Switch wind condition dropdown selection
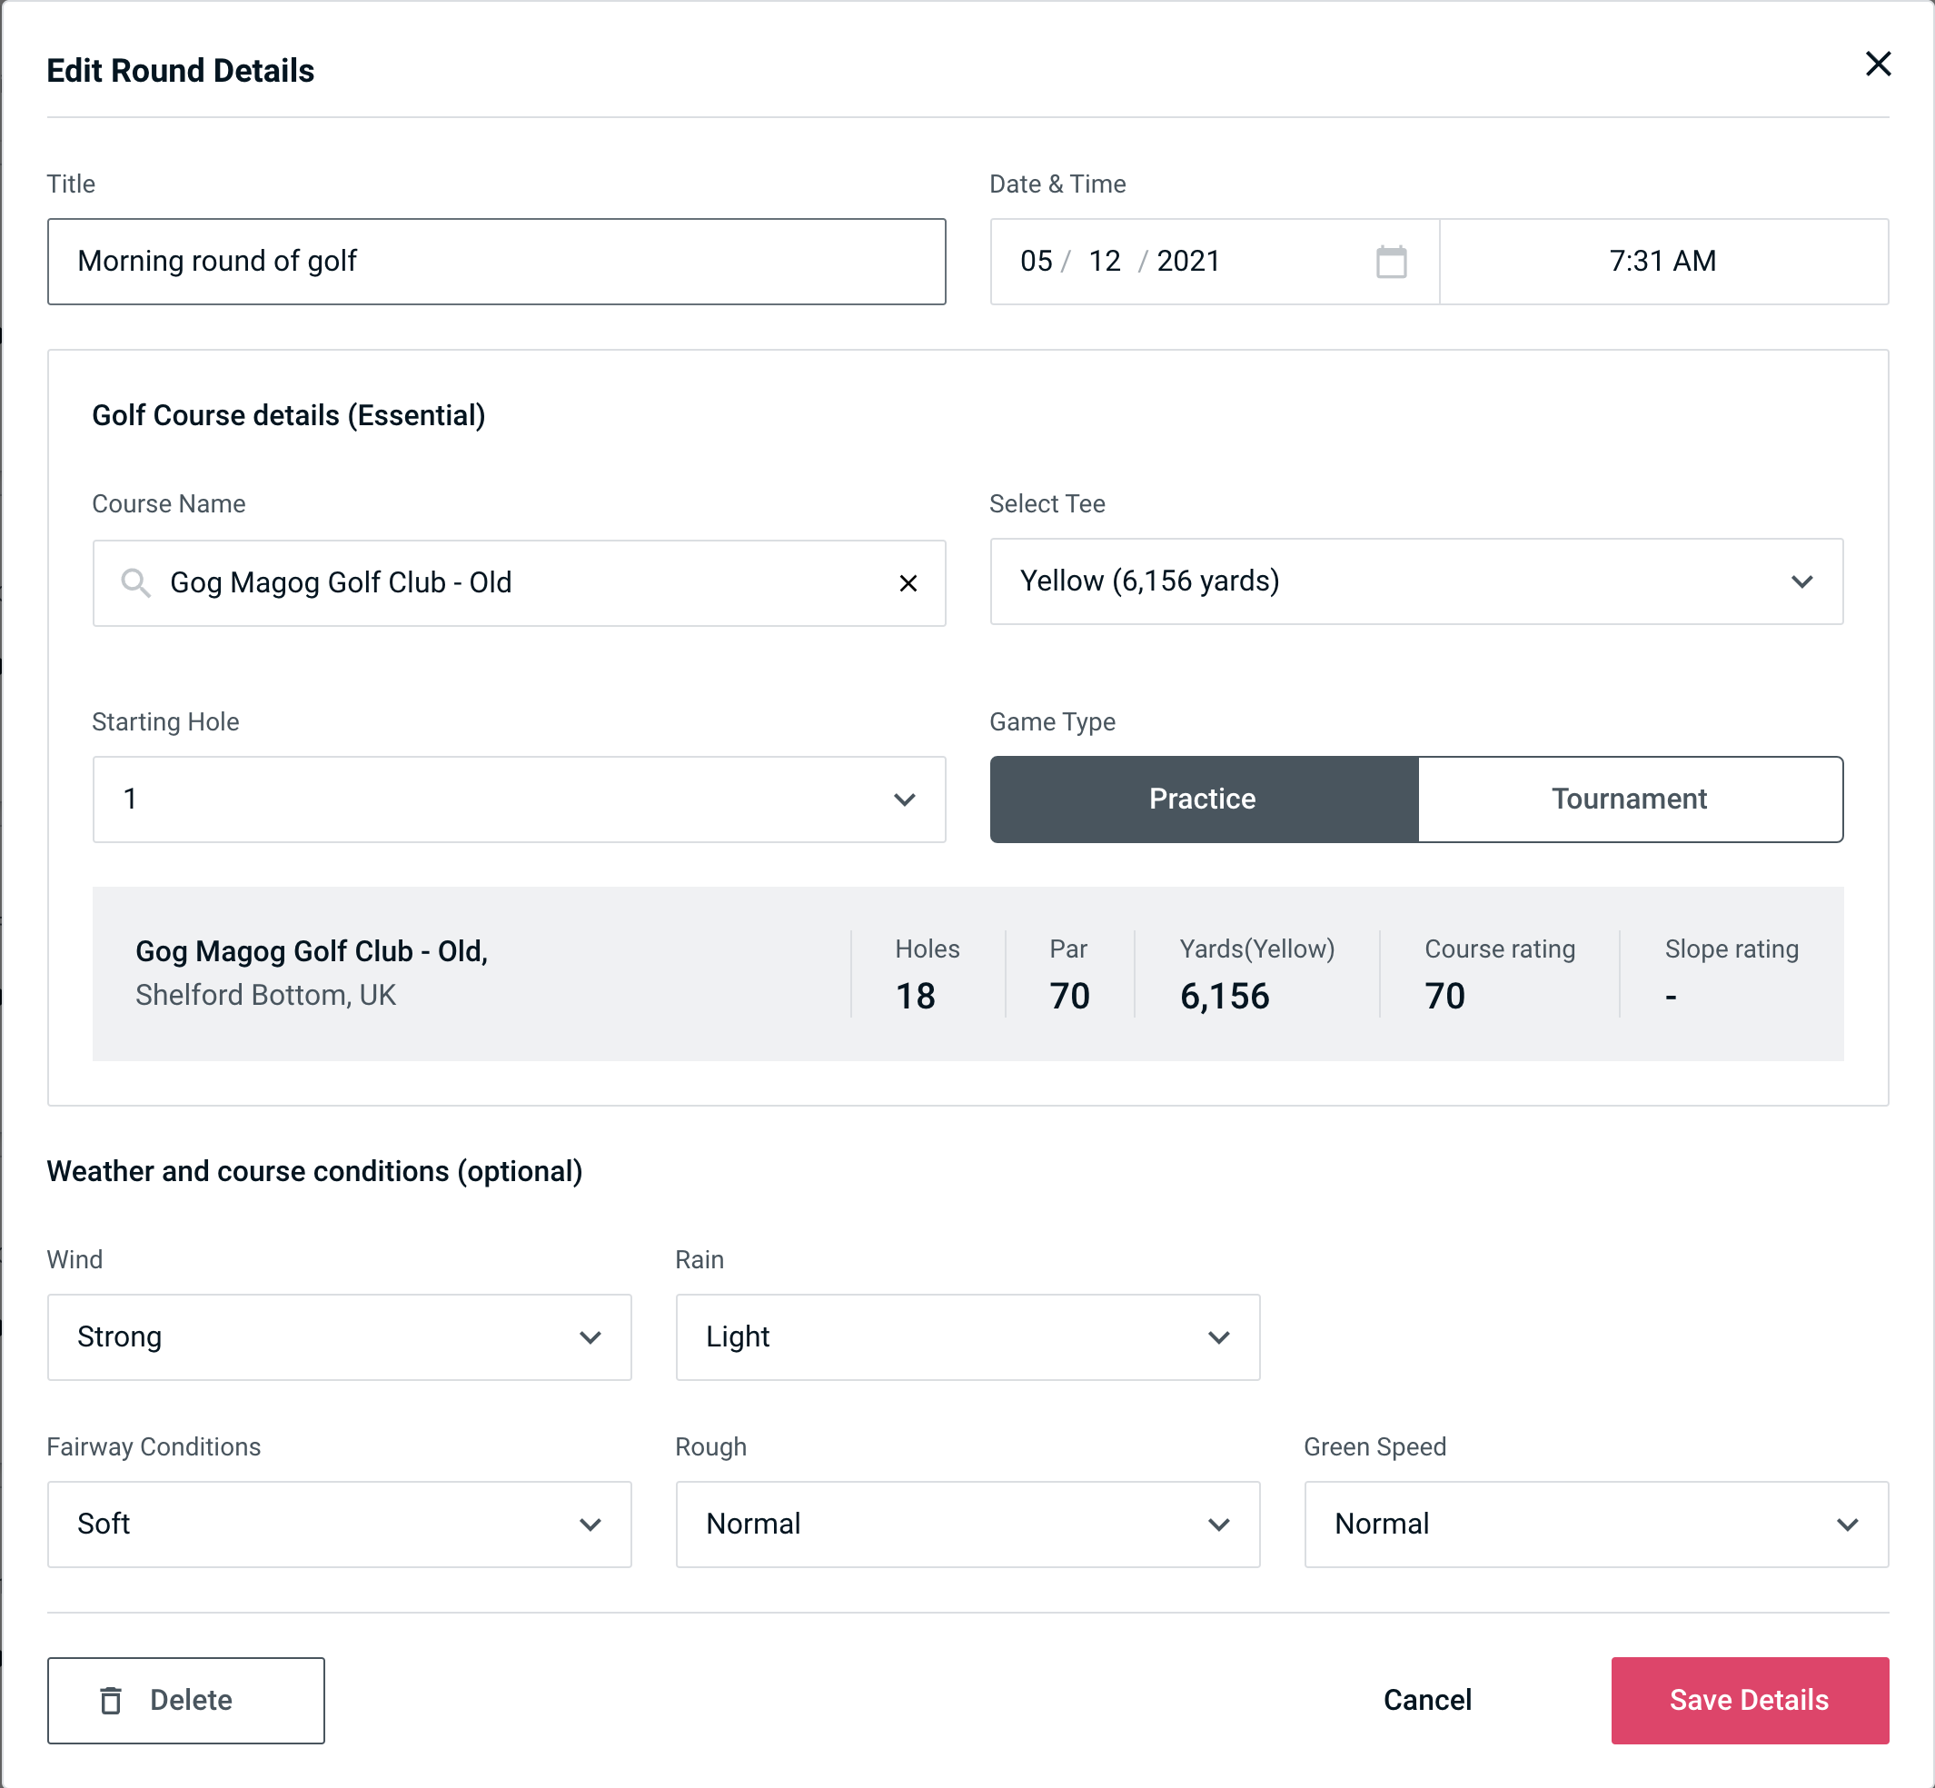Viewport: 1935px width, 1788px height. click(339, 1336)
